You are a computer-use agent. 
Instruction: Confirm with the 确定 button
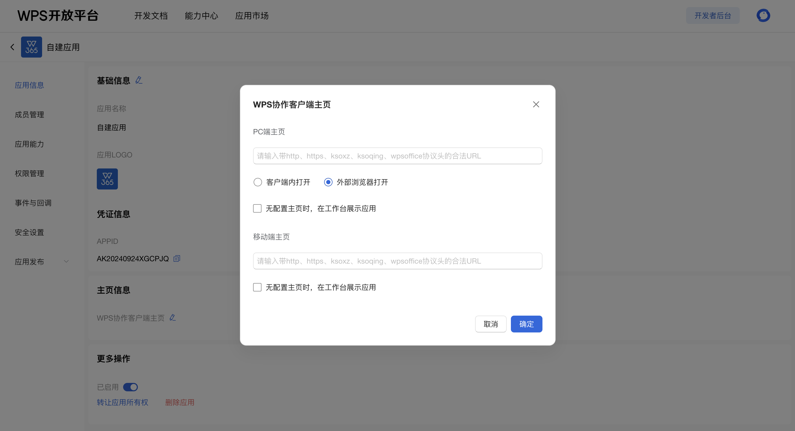(526, 324)
